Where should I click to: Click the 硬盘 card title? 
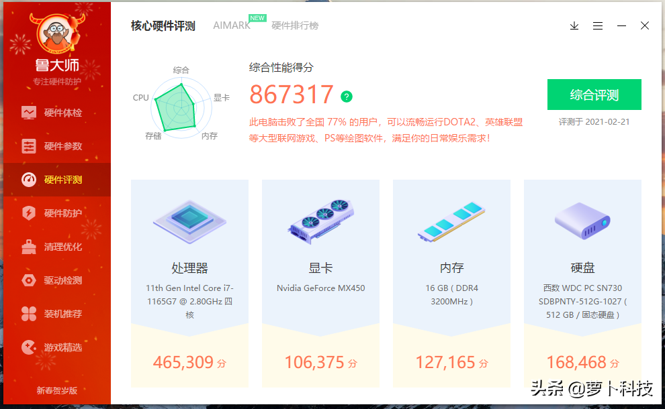coord(583,268)
